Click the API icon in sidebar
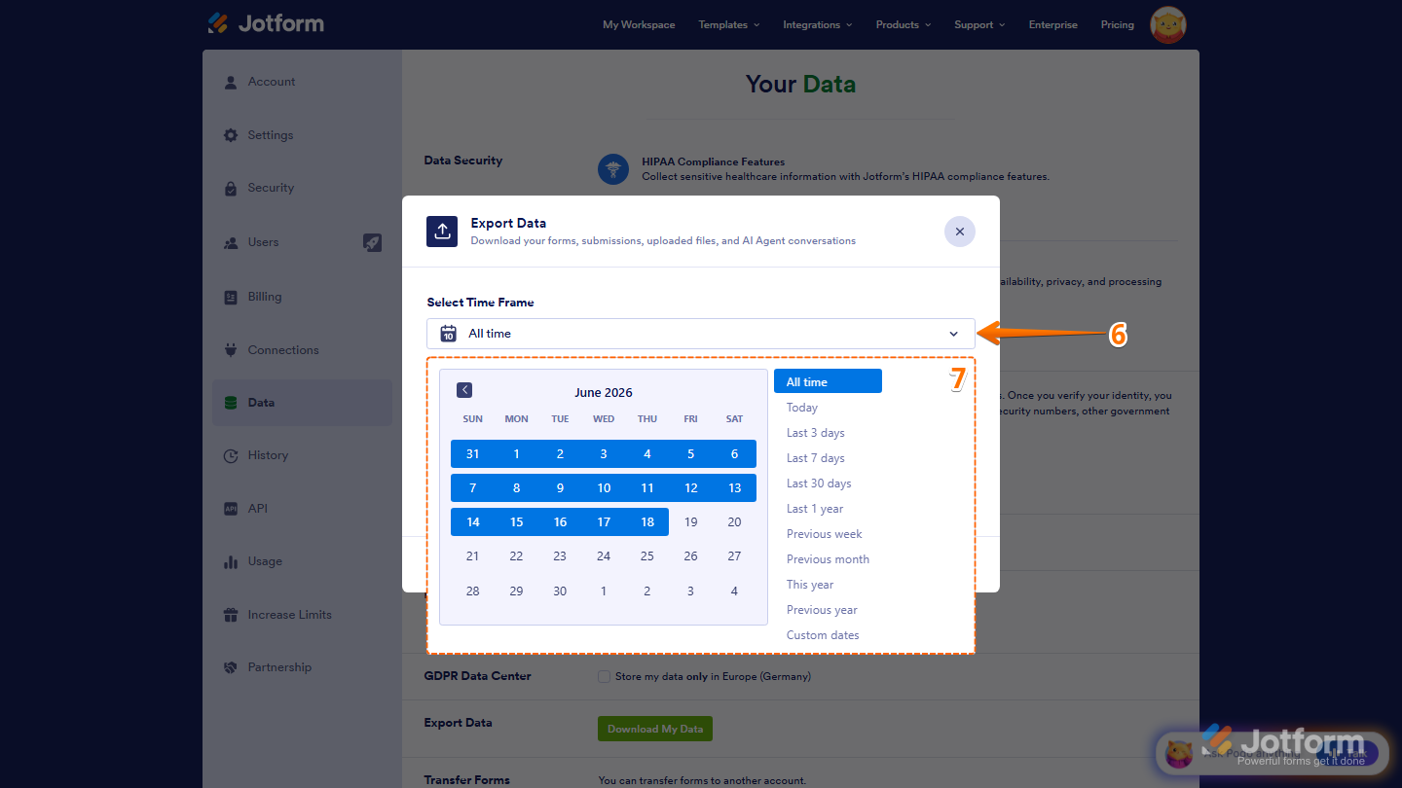 pyautogui.click(x=231, y=509)
